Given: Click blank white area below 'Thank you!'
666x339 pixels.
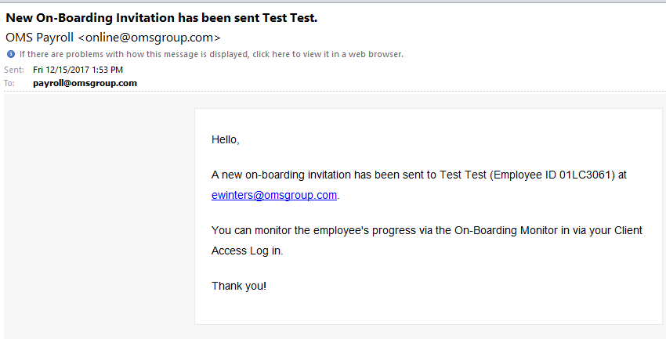Looking at the screenshot, I should (x=428, y=309).
